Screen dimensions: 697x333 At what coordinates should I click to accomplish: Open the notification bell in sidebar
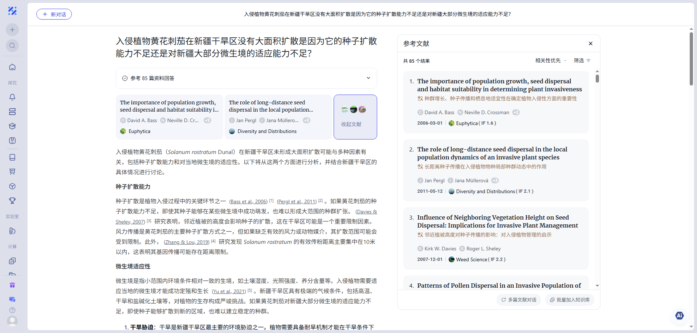pyautogui.click(x=12, y=97)
